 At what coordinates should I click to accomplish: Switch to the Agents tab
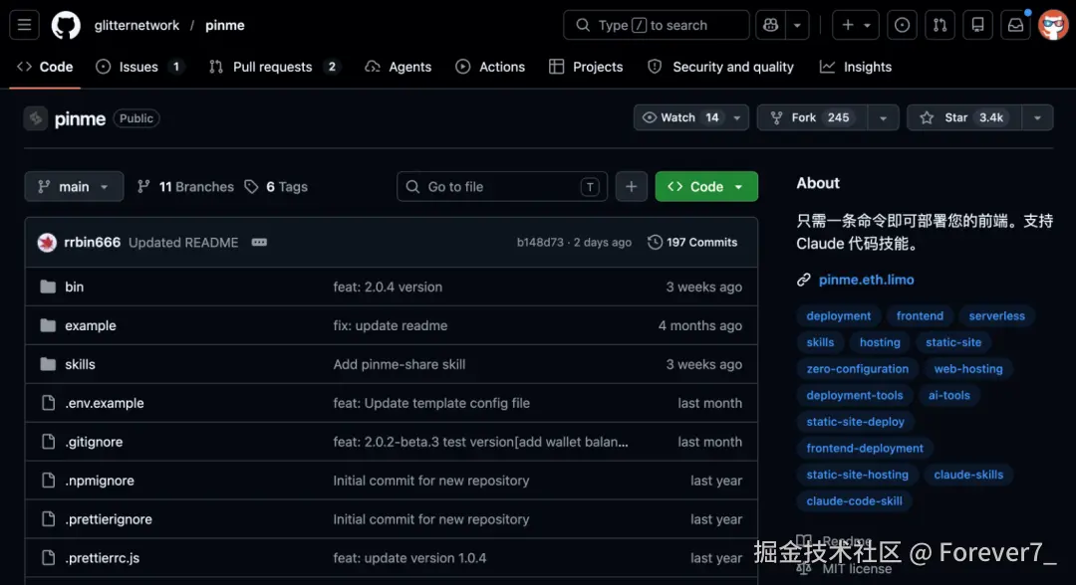pyautogui.click(x=399, y=67)
